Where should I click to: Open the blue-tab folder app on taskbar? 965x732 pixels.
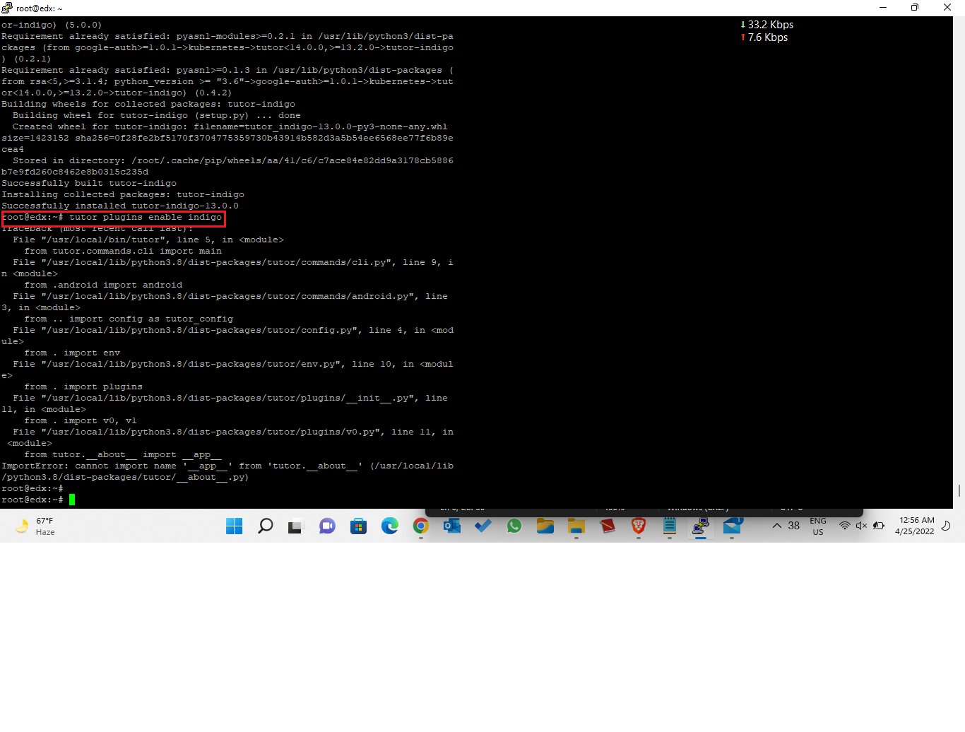545,526
